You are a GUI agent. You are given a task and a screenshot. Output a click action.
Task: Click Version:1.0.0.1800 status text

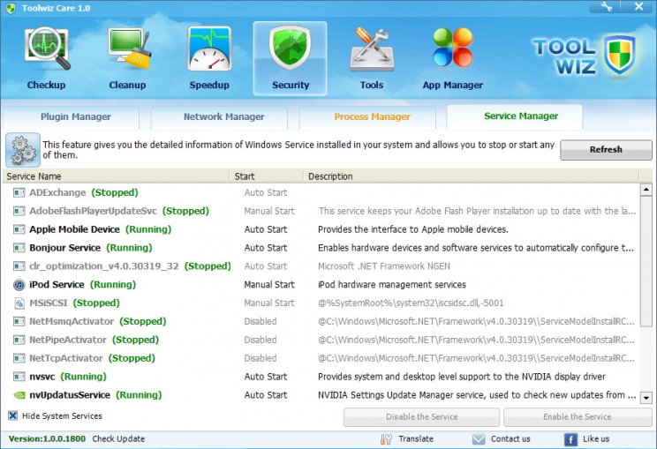(x=47, y=438)
